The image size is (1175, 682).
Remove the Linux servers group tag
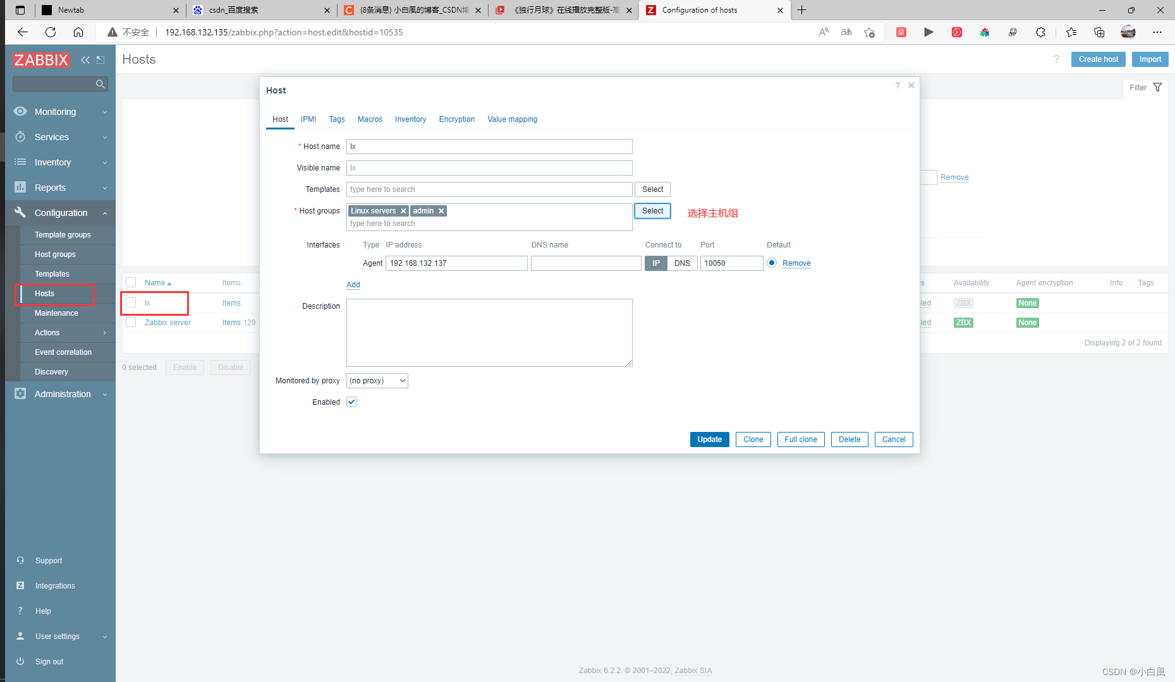click(403, 211)
